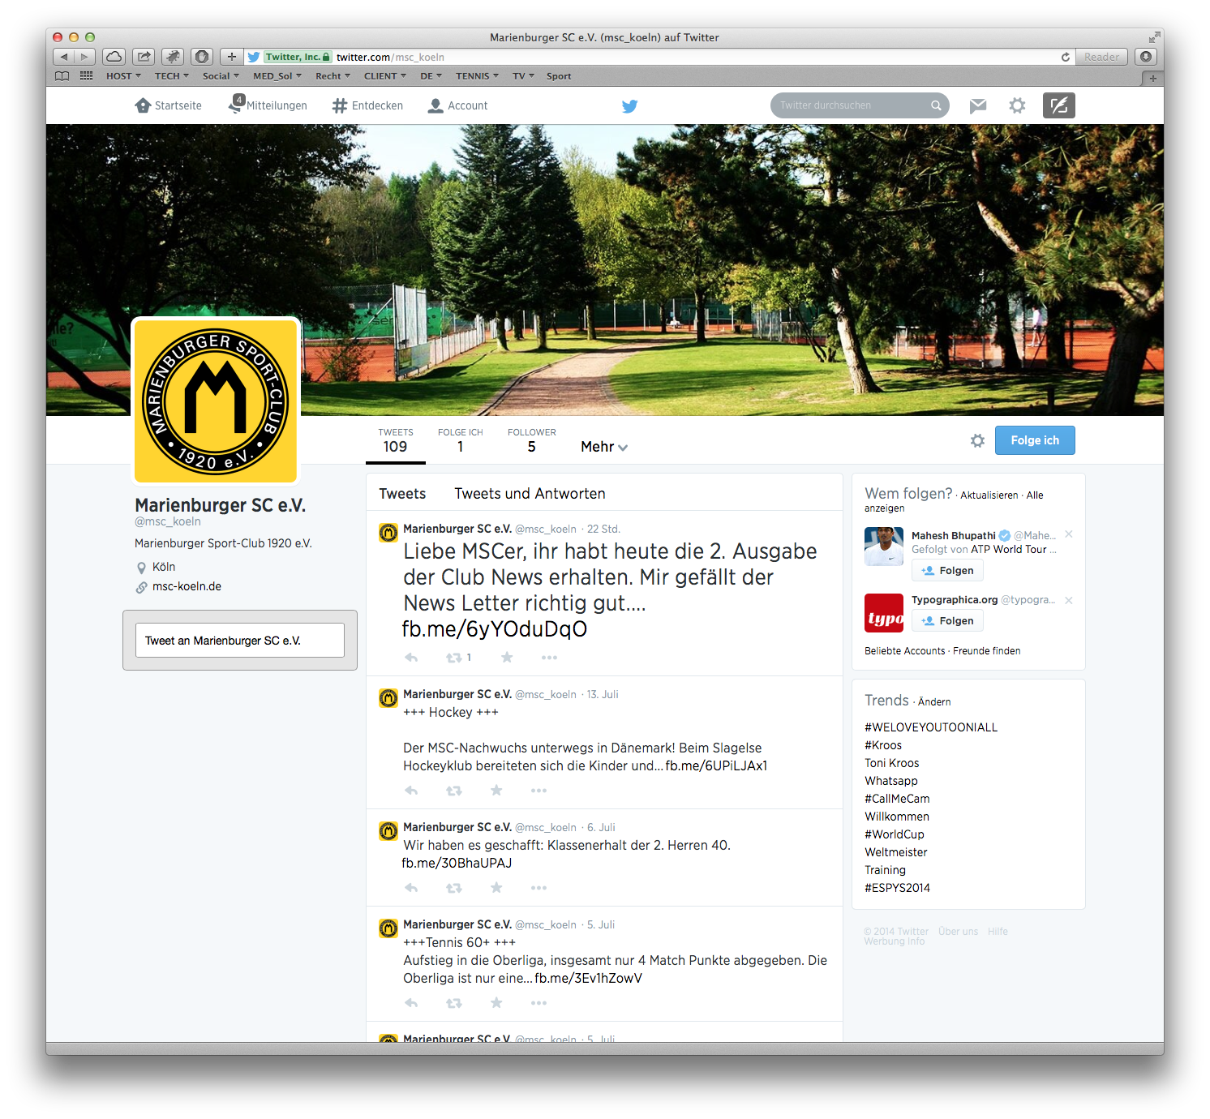
Task: Open Freunde finden link
Action: tap(986, 651)
